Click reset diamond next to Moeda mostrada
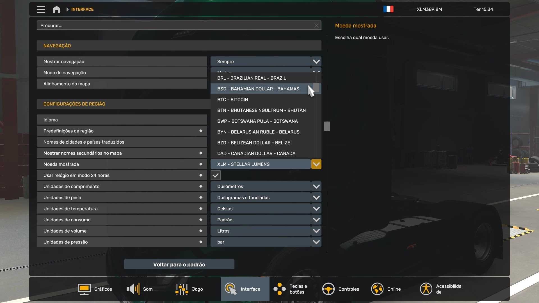Viewport: 539px width, 303px height. (201, 164)
